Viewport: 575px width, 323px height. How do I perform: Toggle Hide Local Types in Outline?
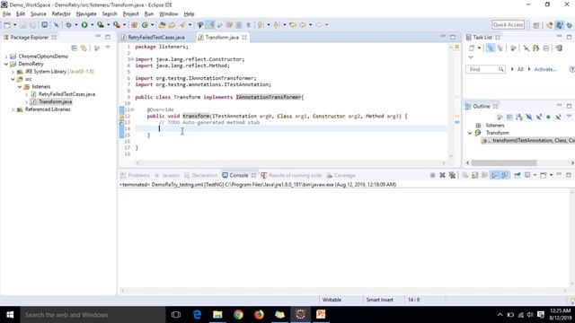[558, 117]
